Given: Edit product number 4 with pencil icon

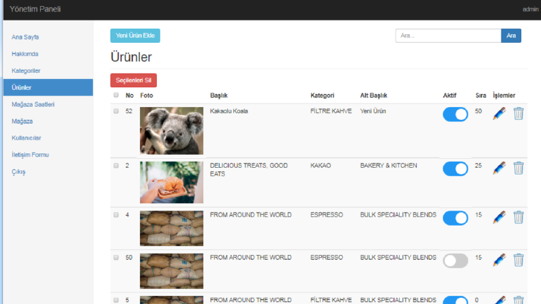Looking at the screenshot, I should (x=499, y=217).
